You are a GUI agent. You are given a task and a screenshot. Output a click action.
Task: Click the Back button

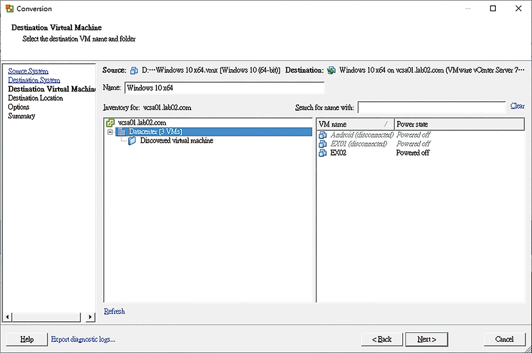381,339
